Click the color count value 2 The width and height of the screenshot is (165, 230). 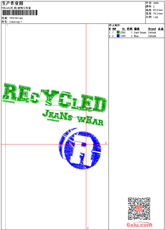[x=154, y=7]
